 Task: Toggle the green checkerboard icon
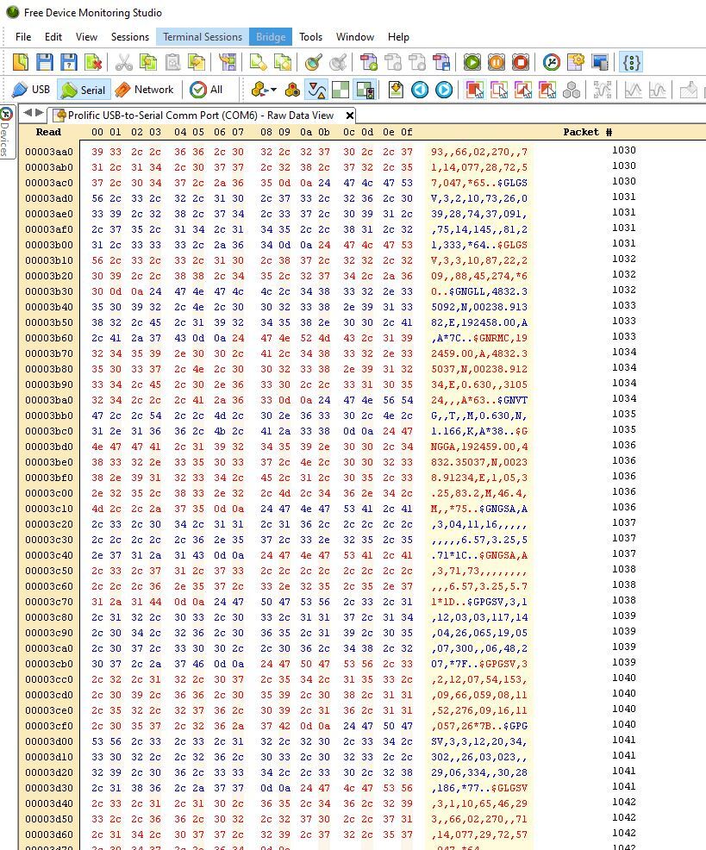(x=341, y=90)
